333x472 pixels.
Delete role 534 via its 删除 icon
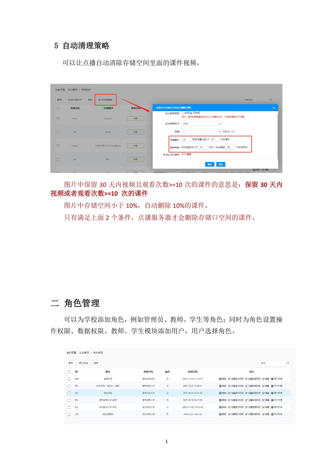pos(223,400)
